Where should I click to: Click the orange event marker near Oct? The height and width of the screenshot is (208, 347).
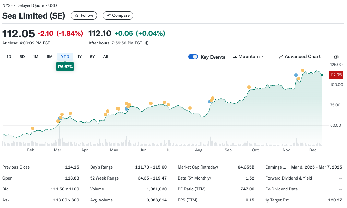(249, 87)
